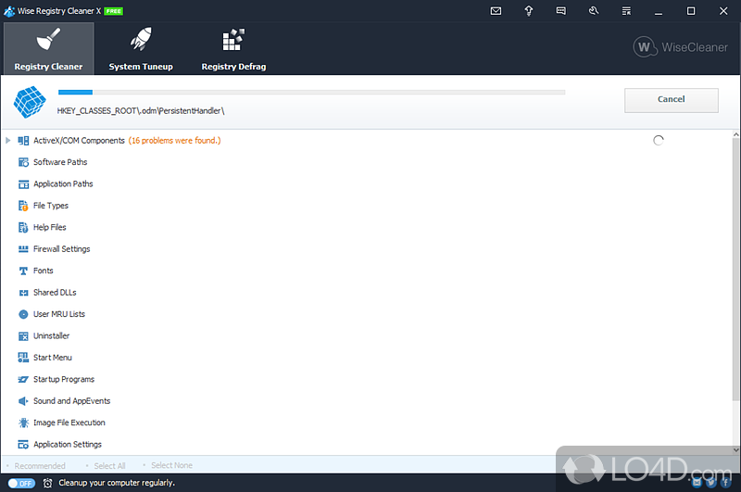Select the Sound and AppEvents label
This screenshot has height=492, width=741.
(x=72, y=401)
